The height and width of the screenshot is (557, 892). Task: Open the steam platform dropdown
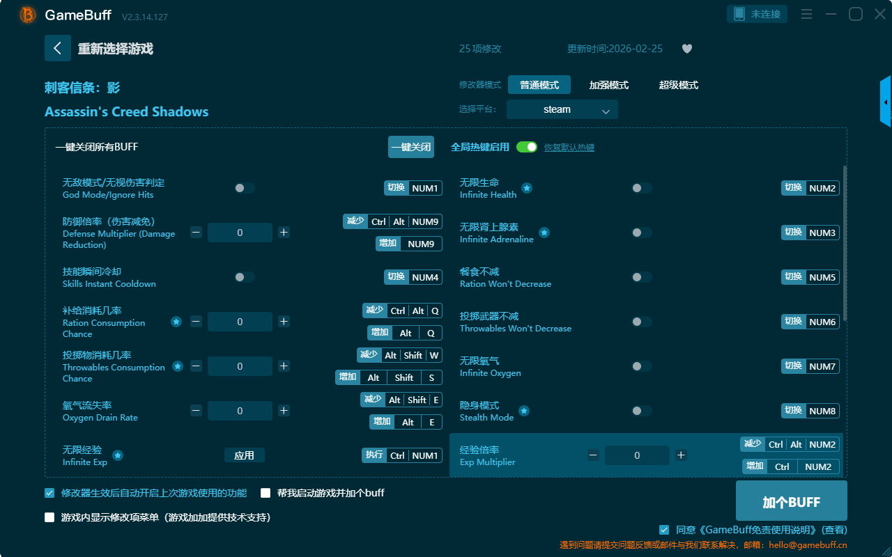pos(562,109)
